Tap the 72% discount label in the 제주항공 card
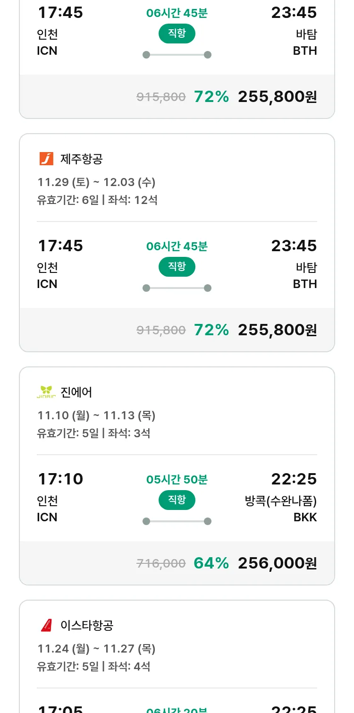Image resolution: width=354 pixels, height=713 pixels. pos(211,330)
